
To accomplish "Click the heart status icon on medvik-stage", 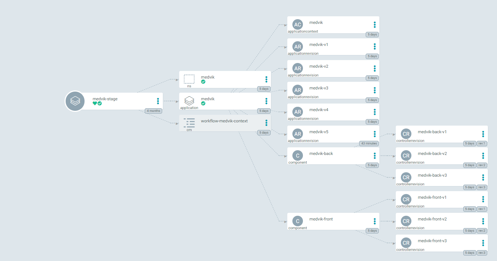I will pos(95,104).
